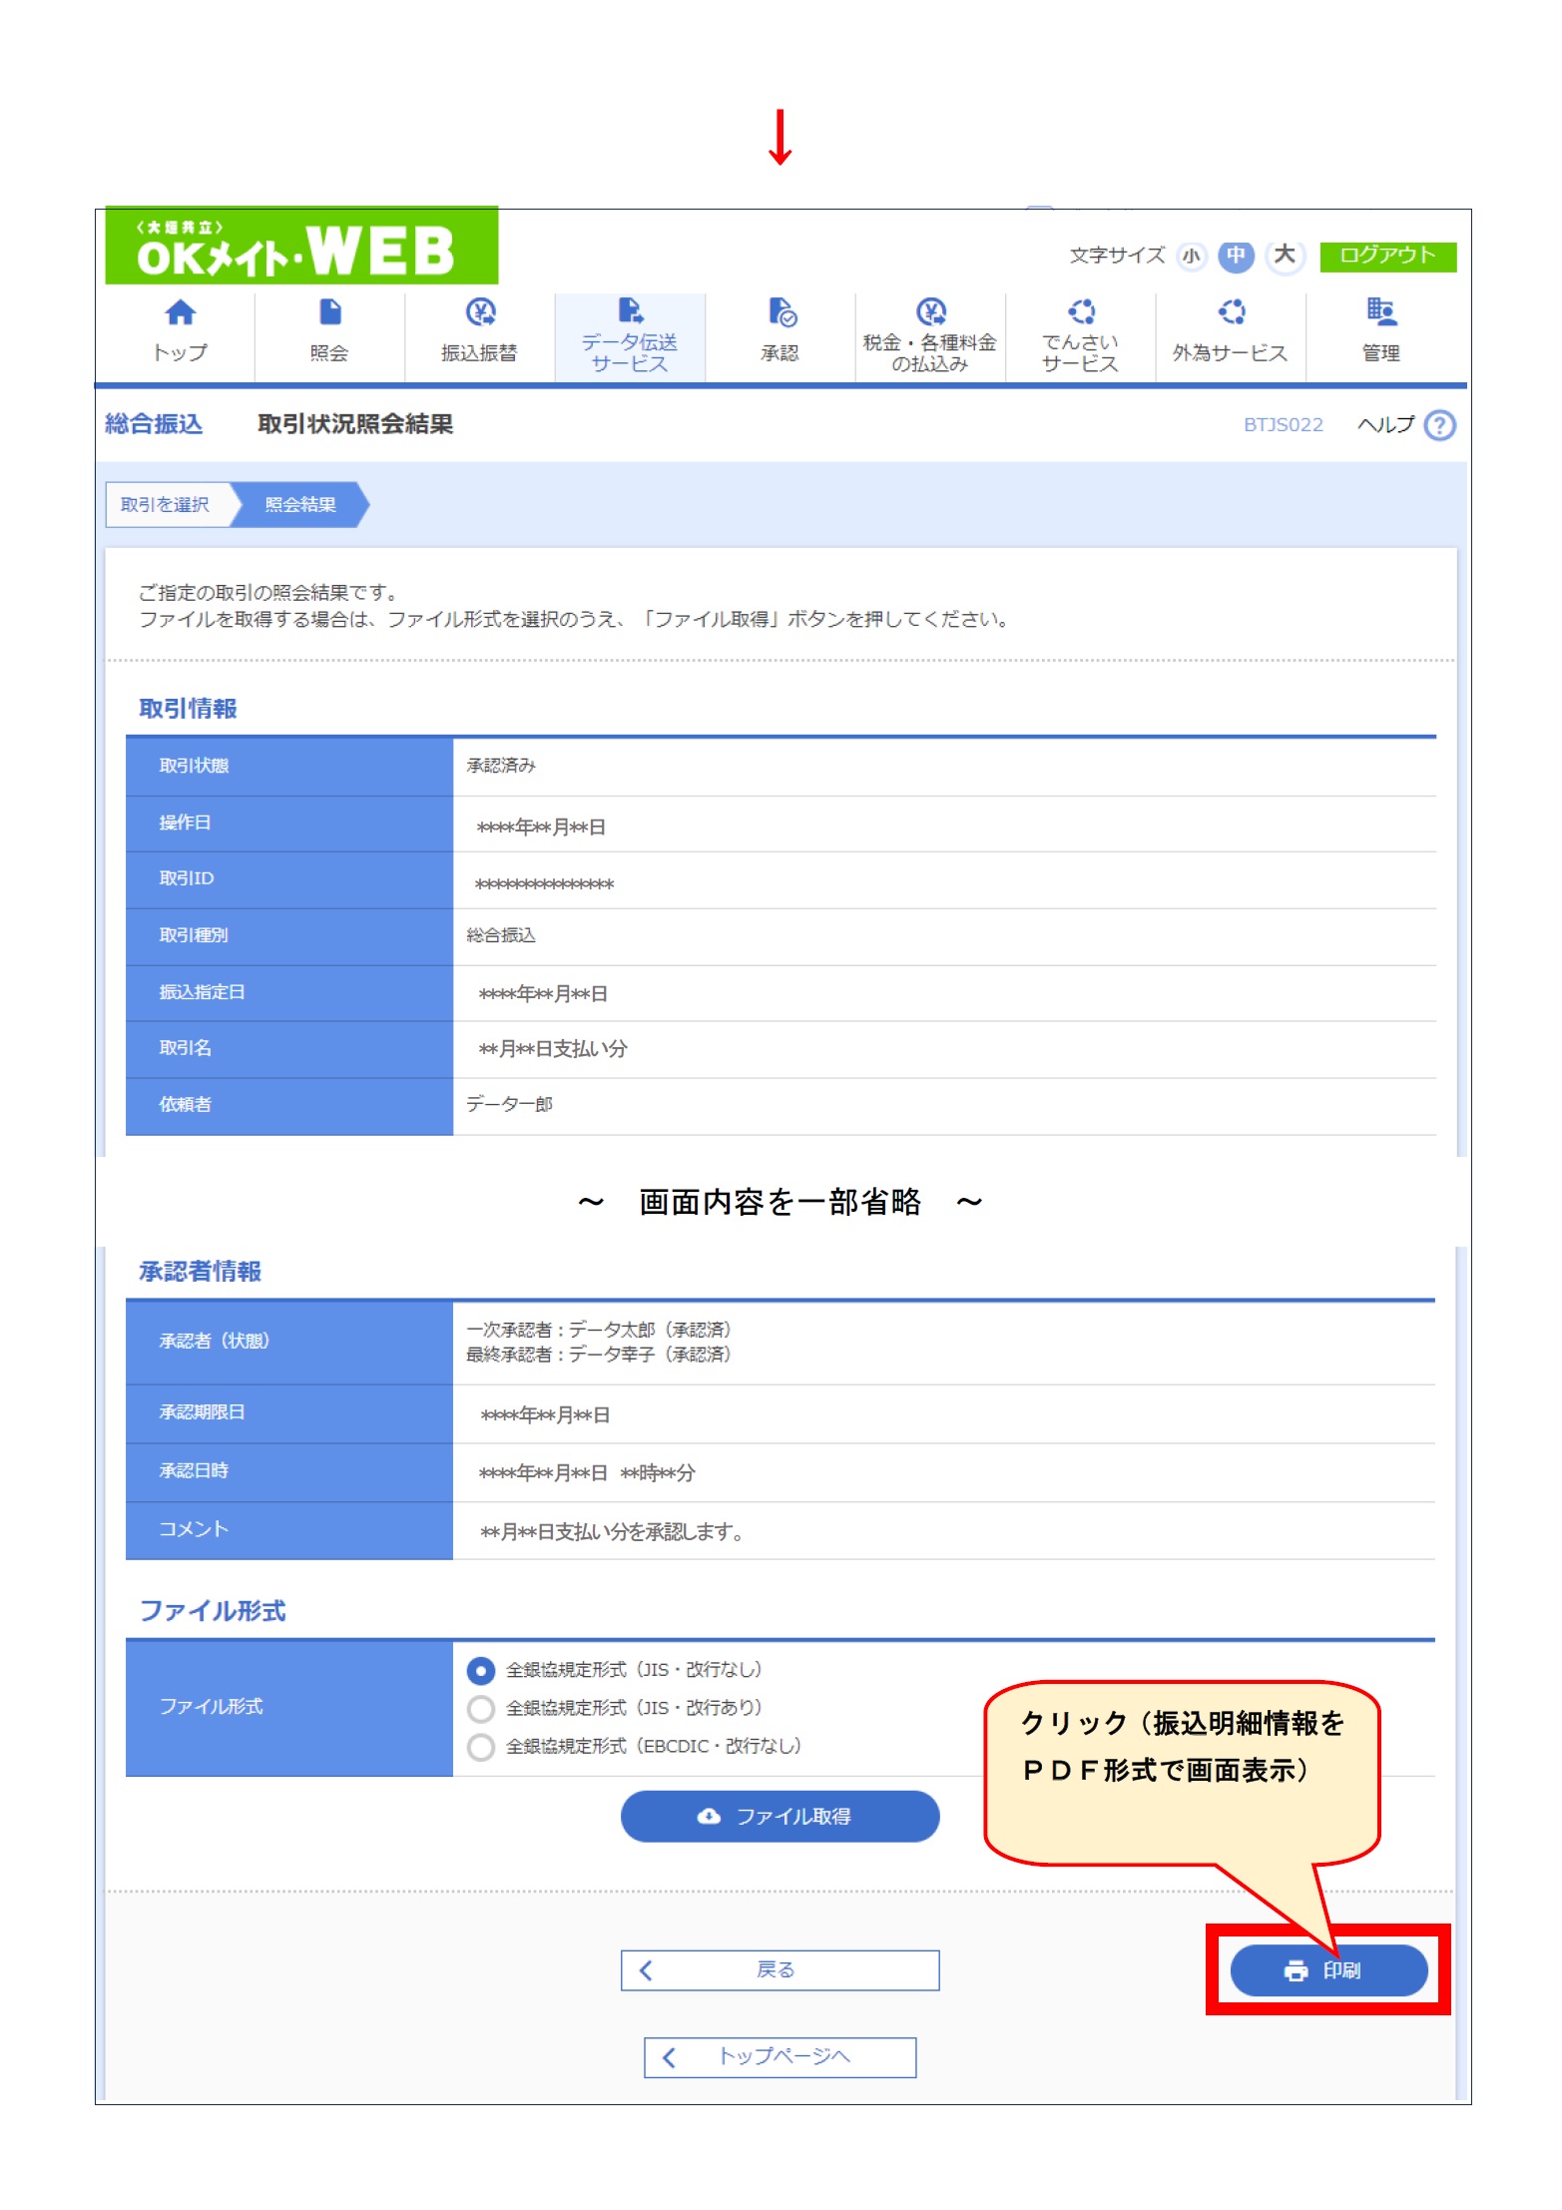This screenshot has width=1562, height=2210.
Task: Open 外為サービス icon
Action: 1231,313
